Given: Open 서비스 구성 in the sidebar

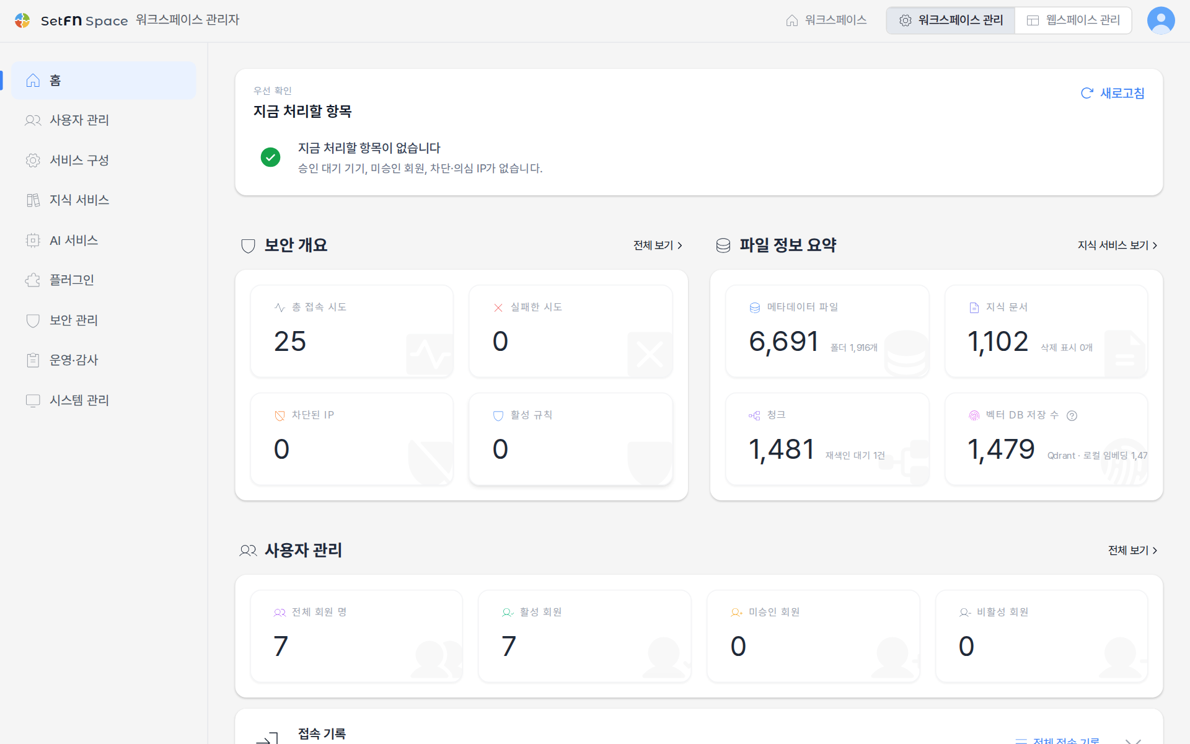Looking at the screenshot, I should point(104,161).
